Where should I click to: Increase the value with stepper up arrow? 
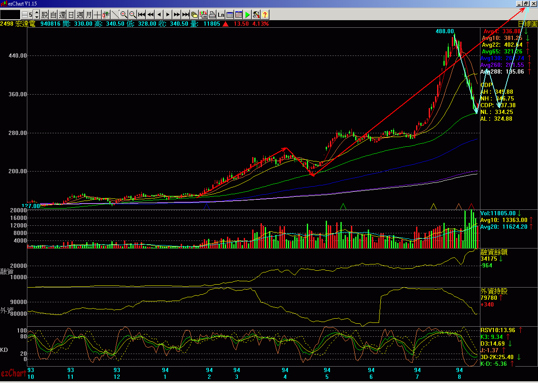[37, 13]
